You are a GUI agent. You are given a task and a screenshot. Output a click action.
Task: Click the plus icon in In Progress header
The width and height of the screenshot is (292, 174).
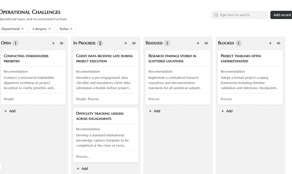125,43
